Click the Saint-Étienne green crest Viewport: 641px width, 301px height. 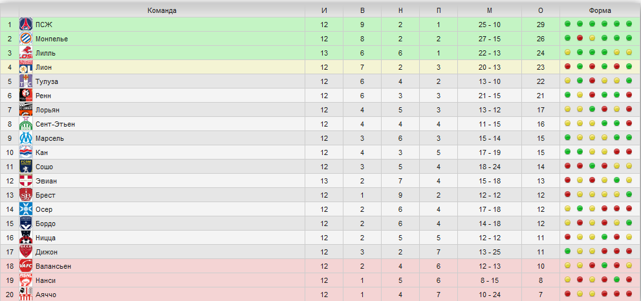point(26,124)
